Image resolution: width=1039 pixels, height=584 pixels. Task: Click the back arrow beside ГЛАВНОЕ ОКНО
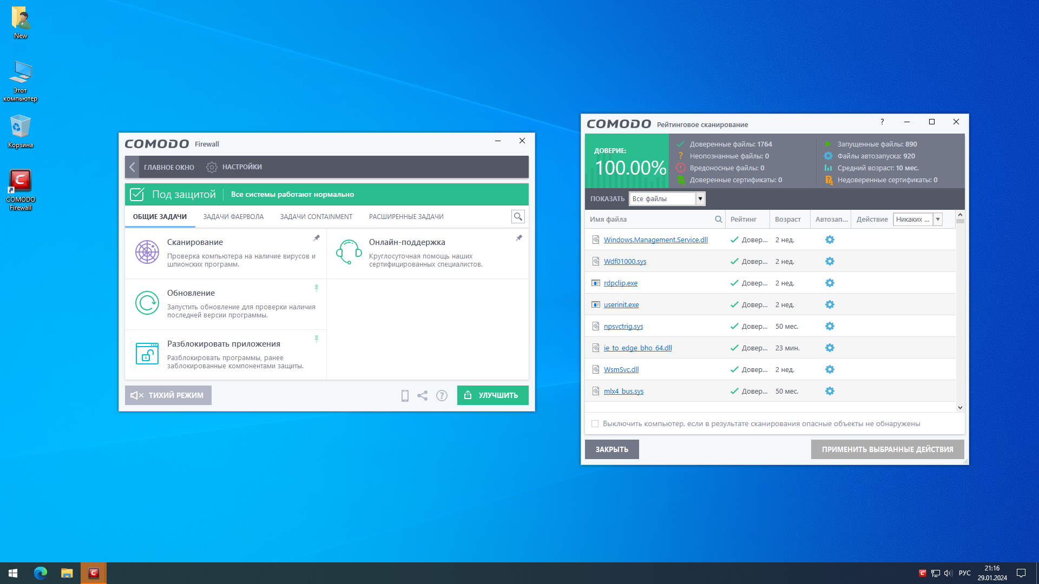[x=132, y=167]
